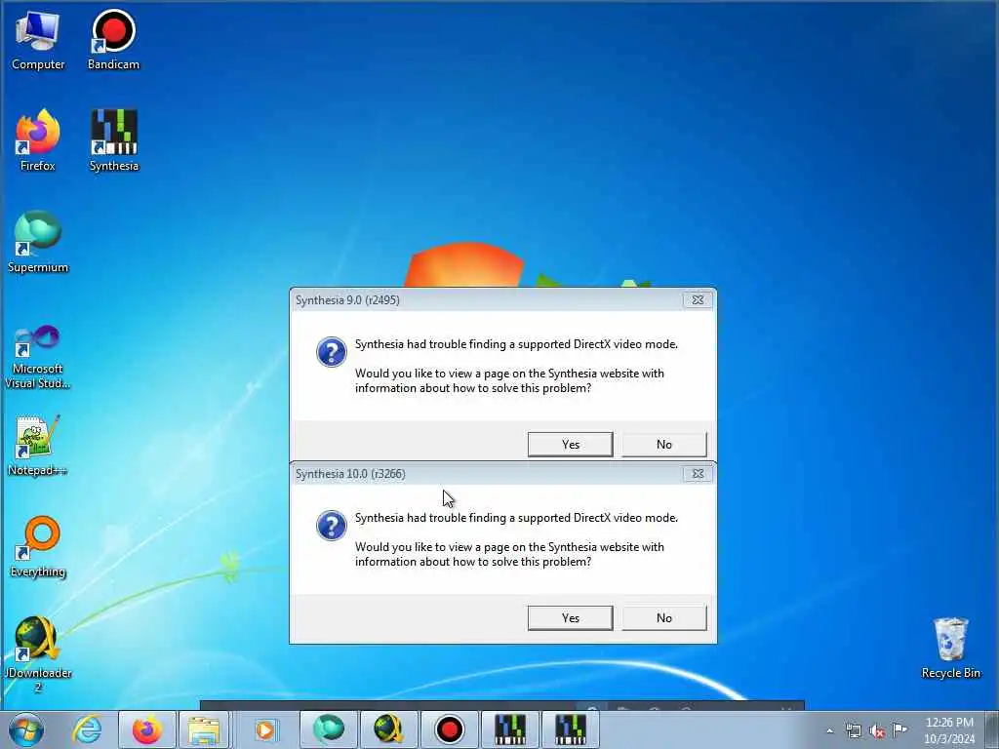The width and height of the screenshot is (999, 749).
Task: Open the Windows Start menu
Action: 26,729
